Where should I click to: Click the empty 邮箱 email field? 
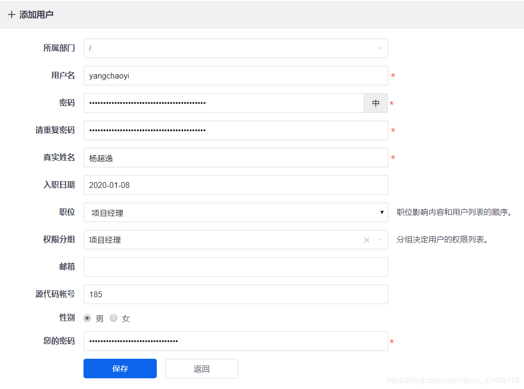[235, 267]
